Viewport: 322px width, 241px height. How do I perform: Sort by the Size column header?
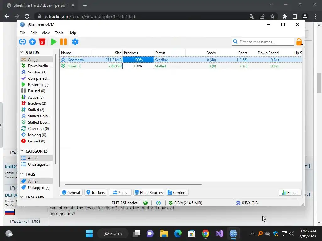click(x=107, y=53)
